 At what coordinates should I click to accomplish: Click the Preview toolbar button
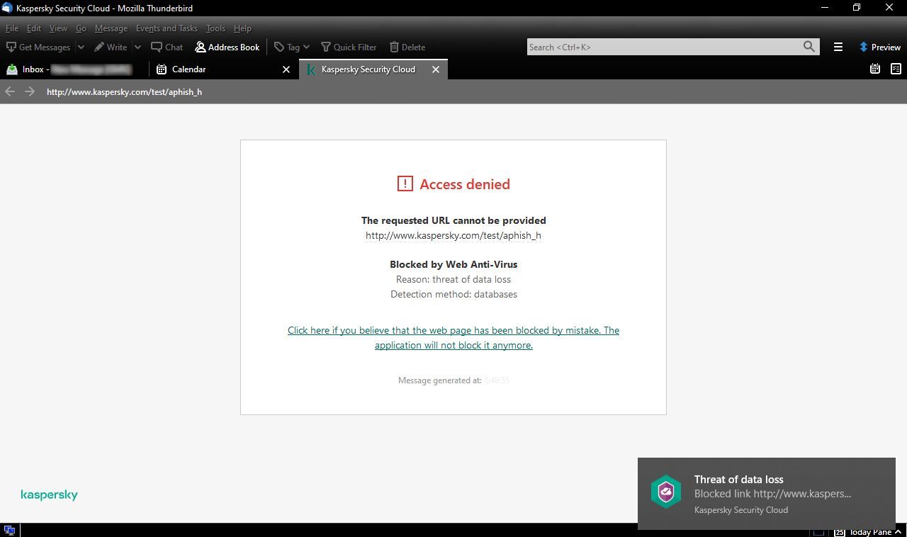(x=879, y=47)
